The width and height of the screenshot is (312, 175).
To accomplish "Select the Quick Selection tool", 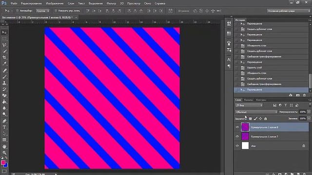I will coord(4,51).
